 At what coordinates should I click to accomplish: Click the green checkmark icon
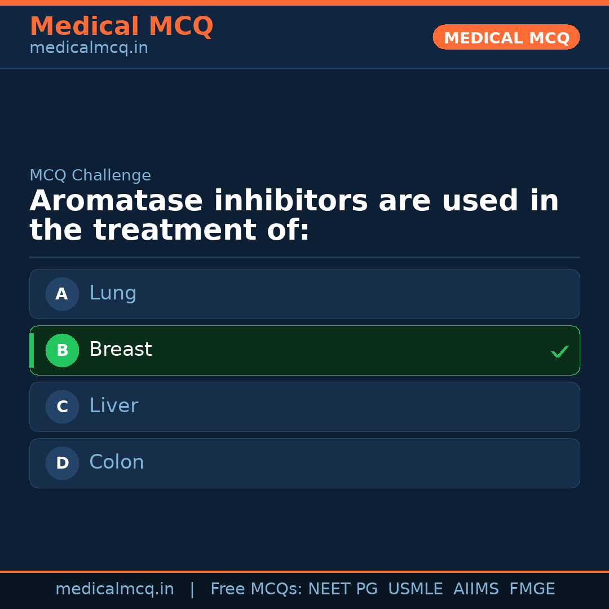(x=559, y=351)
